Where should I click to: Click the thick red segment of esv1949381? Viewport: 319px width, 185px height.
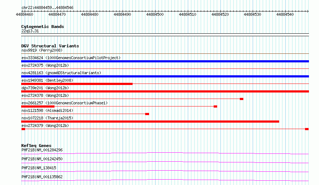tap(77, 84)
